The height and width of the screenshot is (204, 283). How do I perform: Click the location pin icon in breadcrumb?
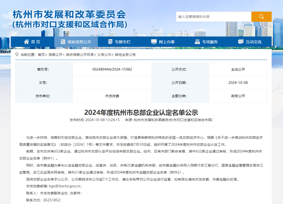[x=17, y=54]
